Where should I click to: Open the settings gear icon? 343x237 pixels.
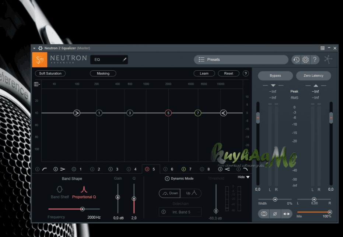[305, 60]
